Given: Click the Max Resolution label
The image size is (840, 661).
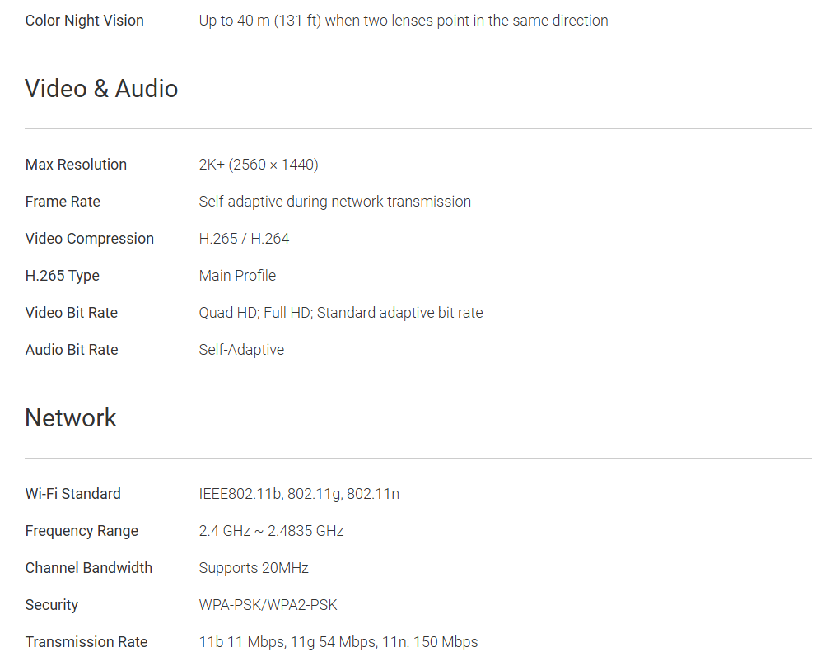Looking at the screenshot, I should click(76, 165).
